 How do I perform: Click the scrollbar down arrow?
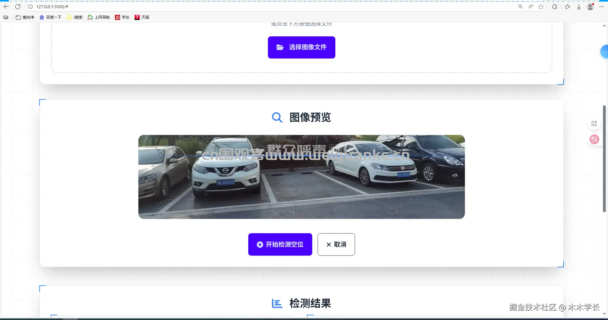click(604, 314)
